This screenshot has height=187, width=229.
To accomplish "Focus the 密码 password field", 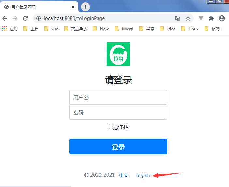I will click(x=118, y=112).
